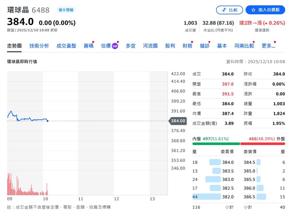Switch to the 河流圖 tab
This screenshot has height=214, width=288.
coord(150,45)
